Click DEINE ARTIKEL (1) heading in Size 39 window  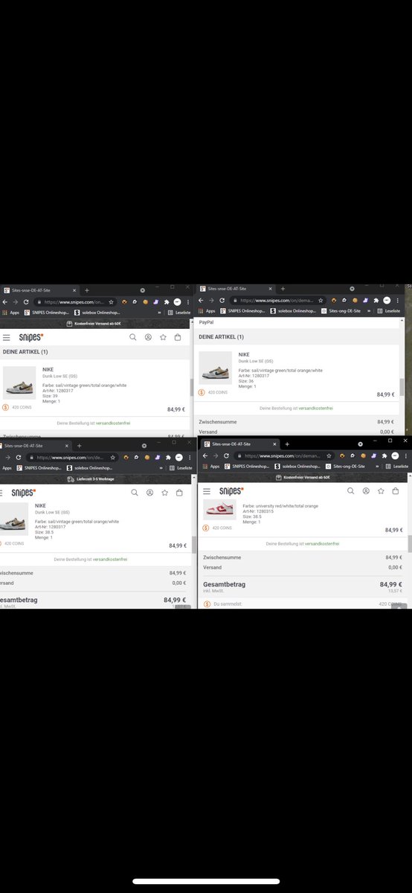[25, 352]
